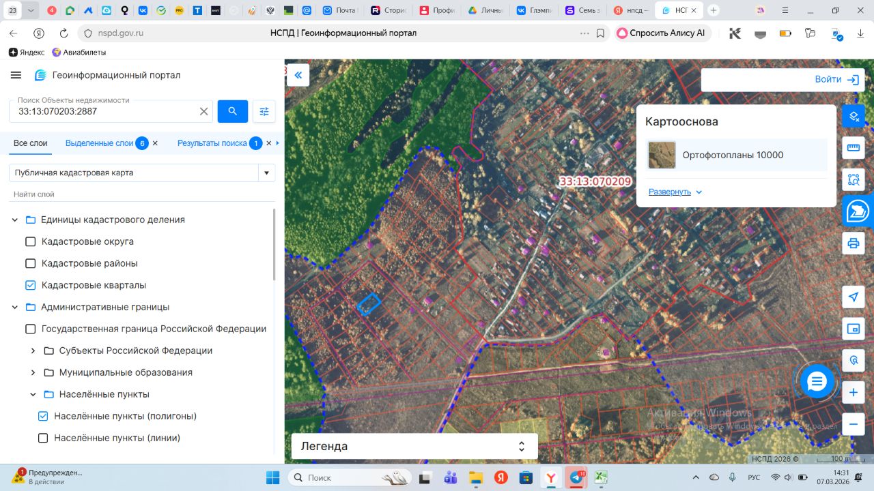This screenshot has width=874, height=491.
Task: Click the Войти login button
Action: point(836,79)
